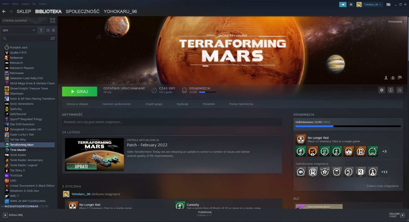
Task: Click No Longer Red icon in activity feed
Action: coord(72,205)
